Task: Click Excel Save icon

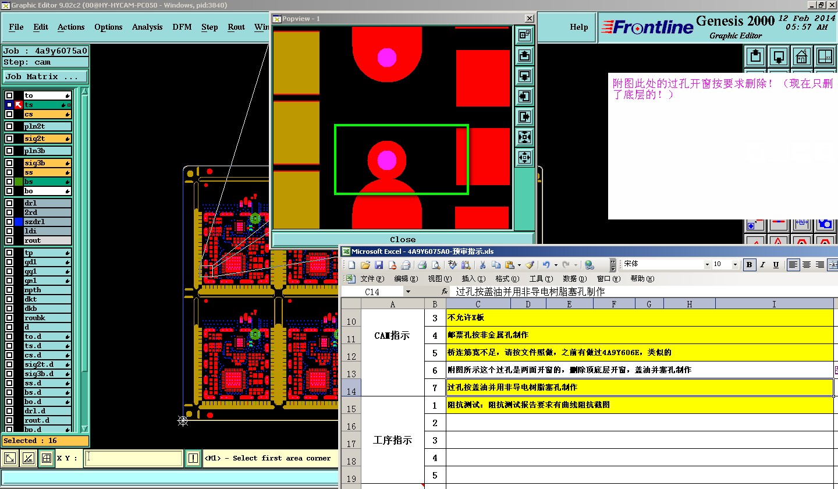Action: [379, 265]
